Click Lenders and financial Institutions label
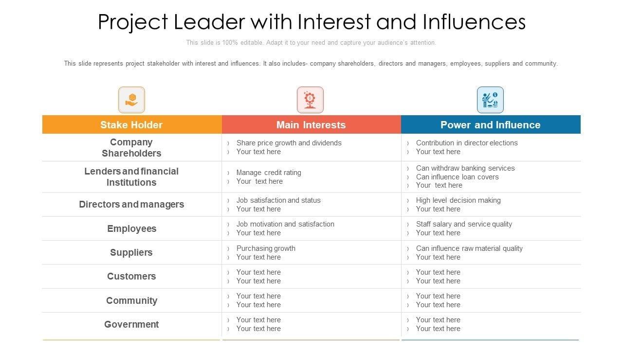 (131, 177)
